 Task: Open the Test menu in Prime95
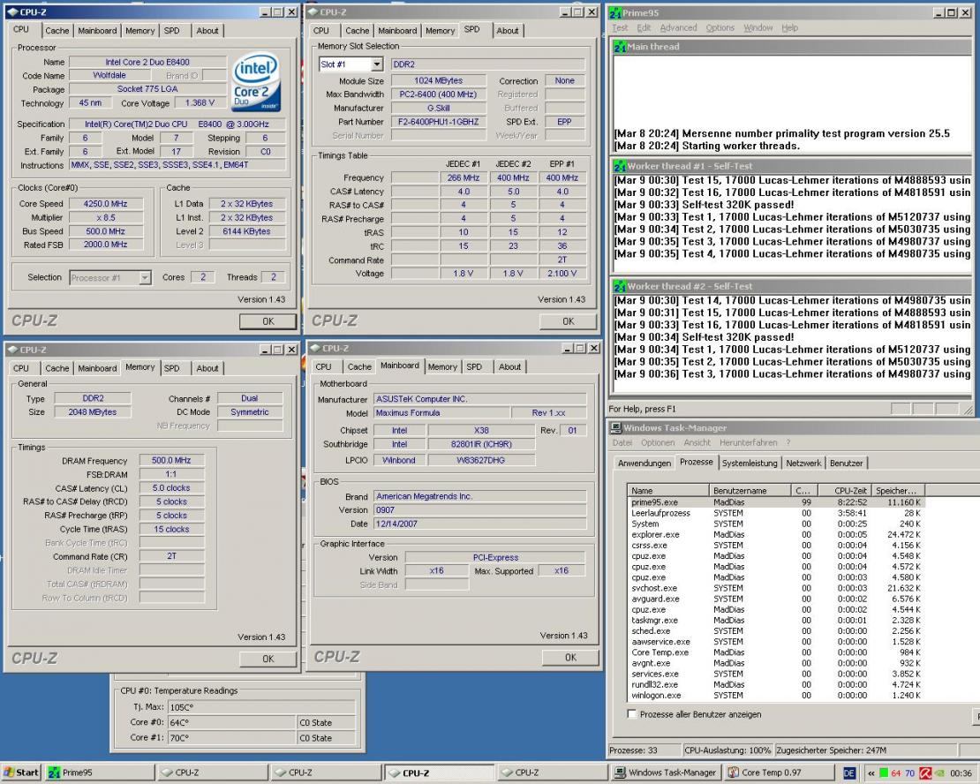pos(620,28)
